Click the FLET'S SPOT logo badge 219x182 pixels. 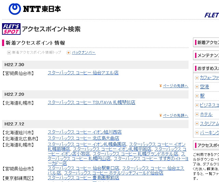11,29
